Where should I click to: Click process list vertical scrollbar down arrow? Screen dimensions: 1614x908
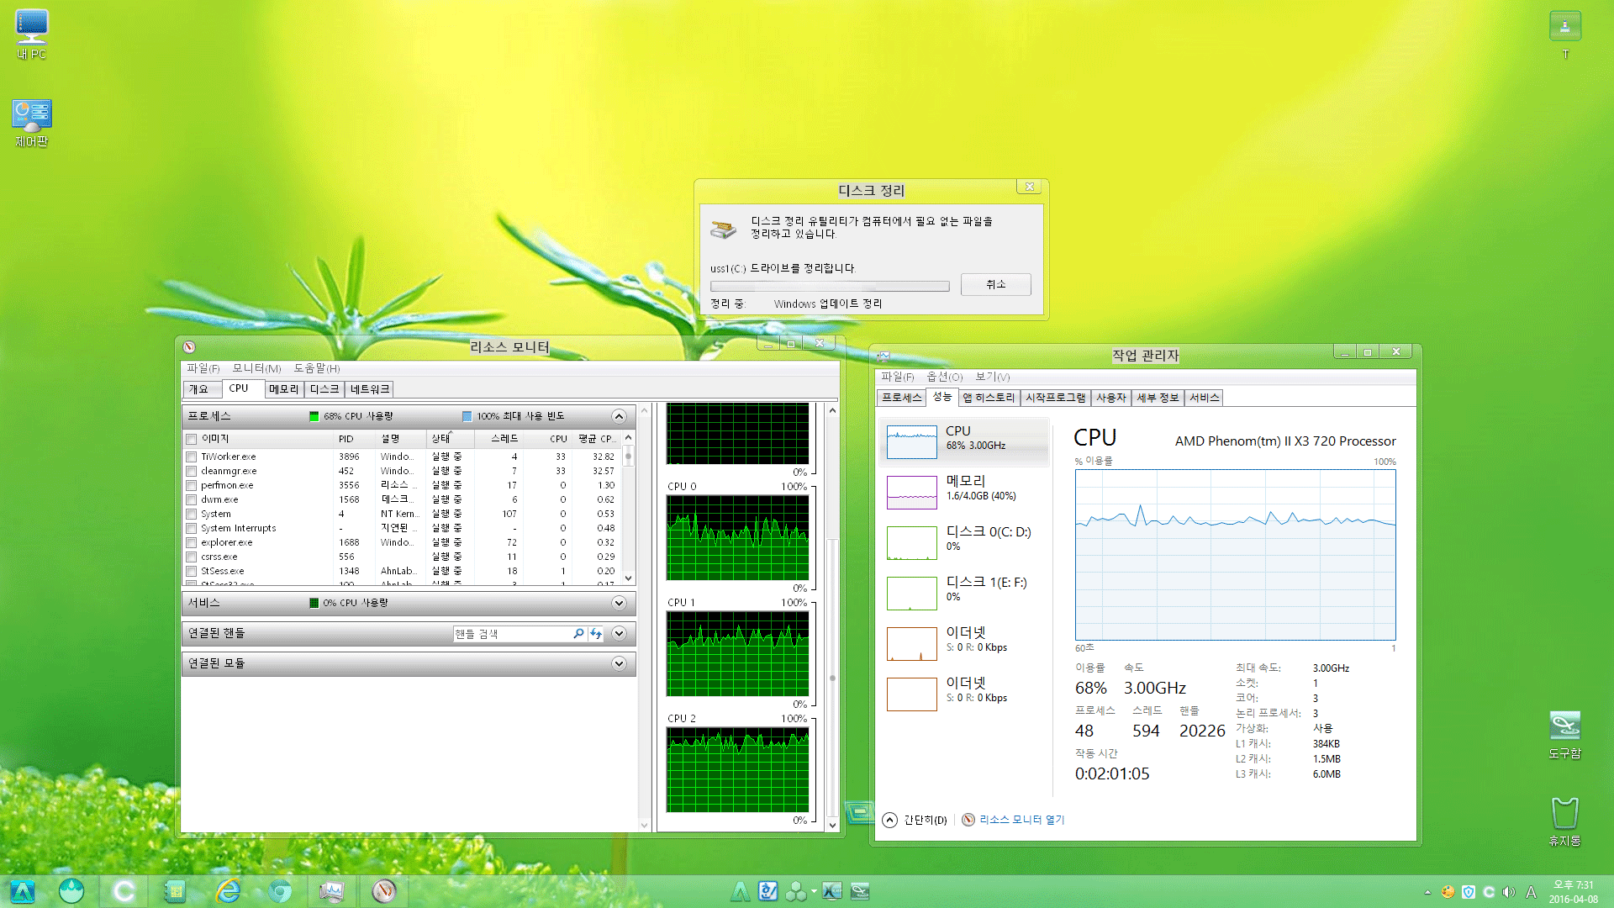click(629, 579)
